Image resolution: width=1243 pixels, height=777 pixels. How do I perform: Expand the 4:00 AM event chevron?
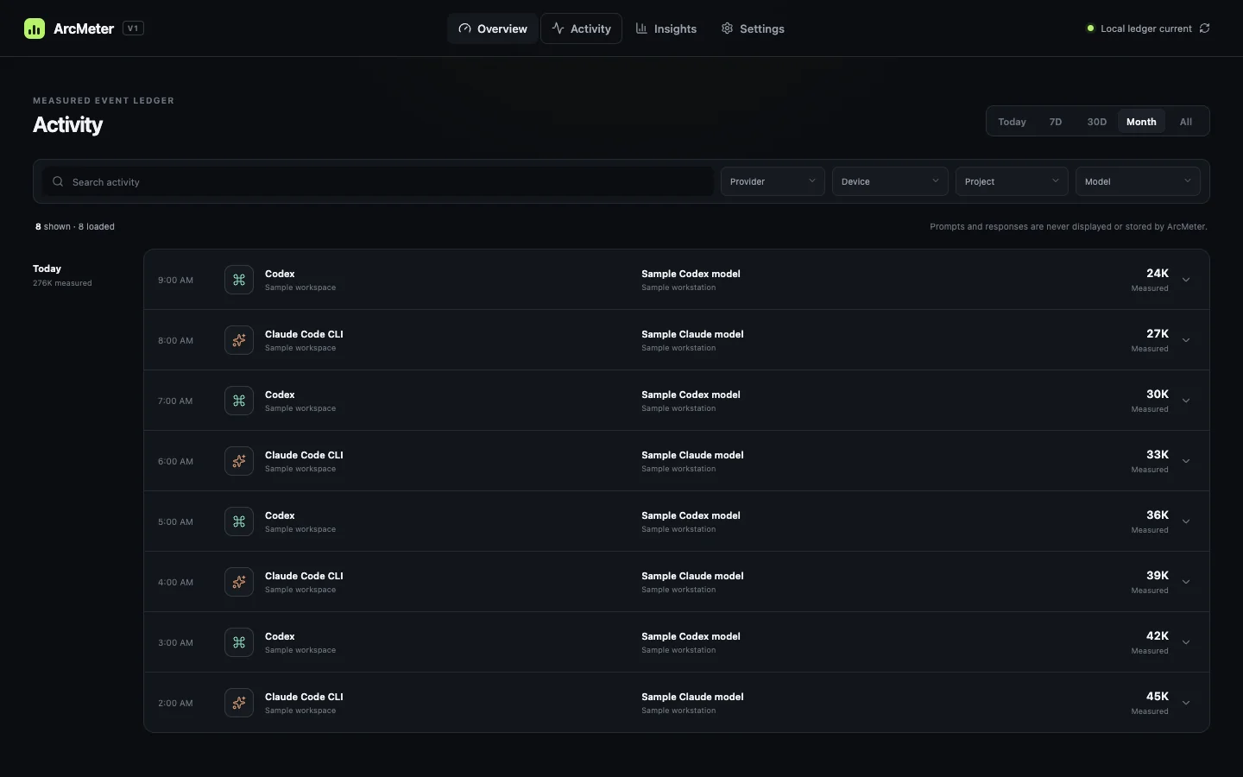click(x=1186, y=582)
